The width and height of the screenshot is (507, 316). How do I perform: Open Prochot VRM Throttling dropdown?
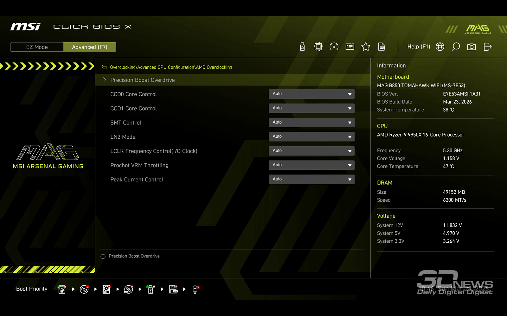(311, 165)
